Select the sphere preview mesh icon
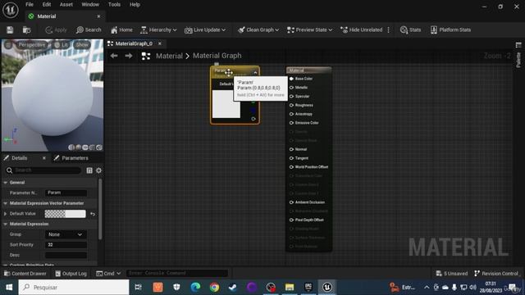 [79, 147]
